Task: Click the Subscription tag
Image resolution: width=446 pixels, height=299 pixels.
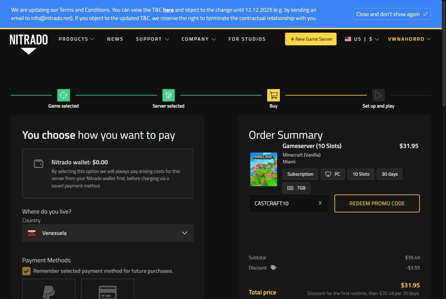Action: point(300,174)
